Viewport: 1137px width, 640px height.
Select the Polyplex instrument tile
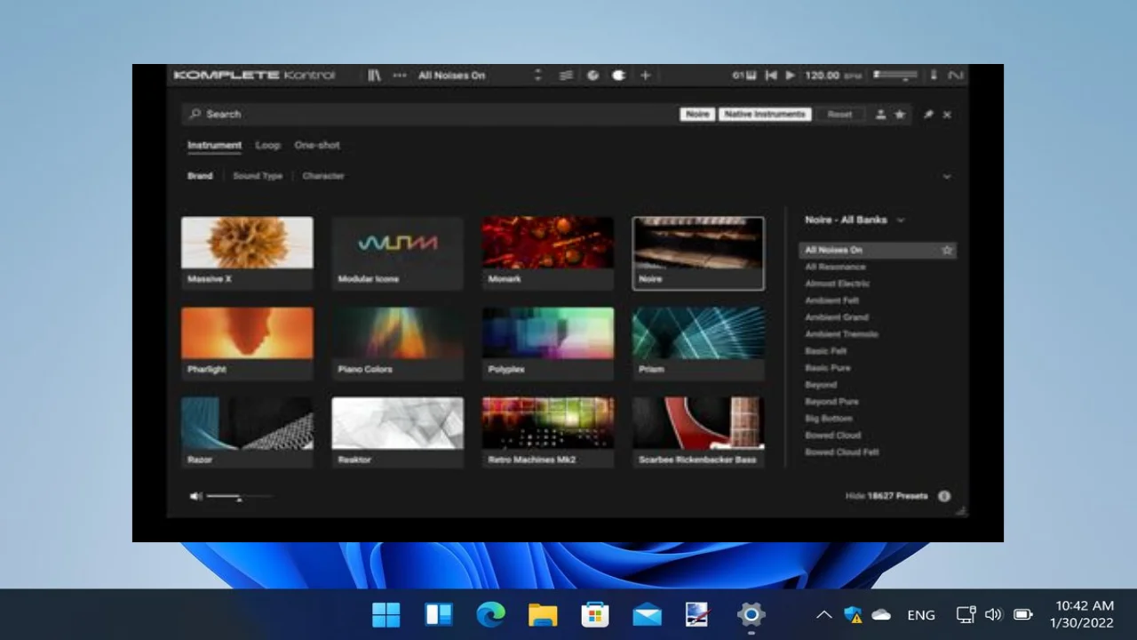[x=547, y=343]
